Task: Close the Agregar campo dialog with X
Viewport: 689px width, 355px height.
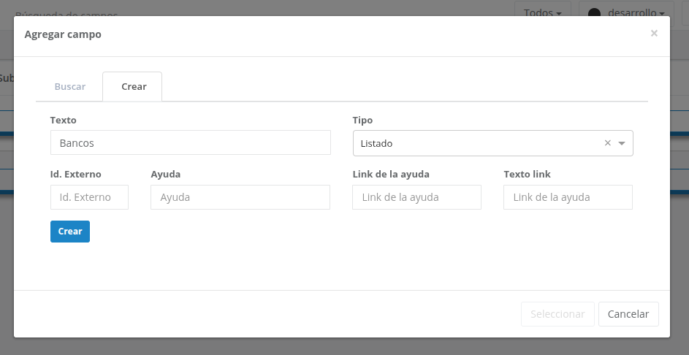Action: click(x=654, y=34)
